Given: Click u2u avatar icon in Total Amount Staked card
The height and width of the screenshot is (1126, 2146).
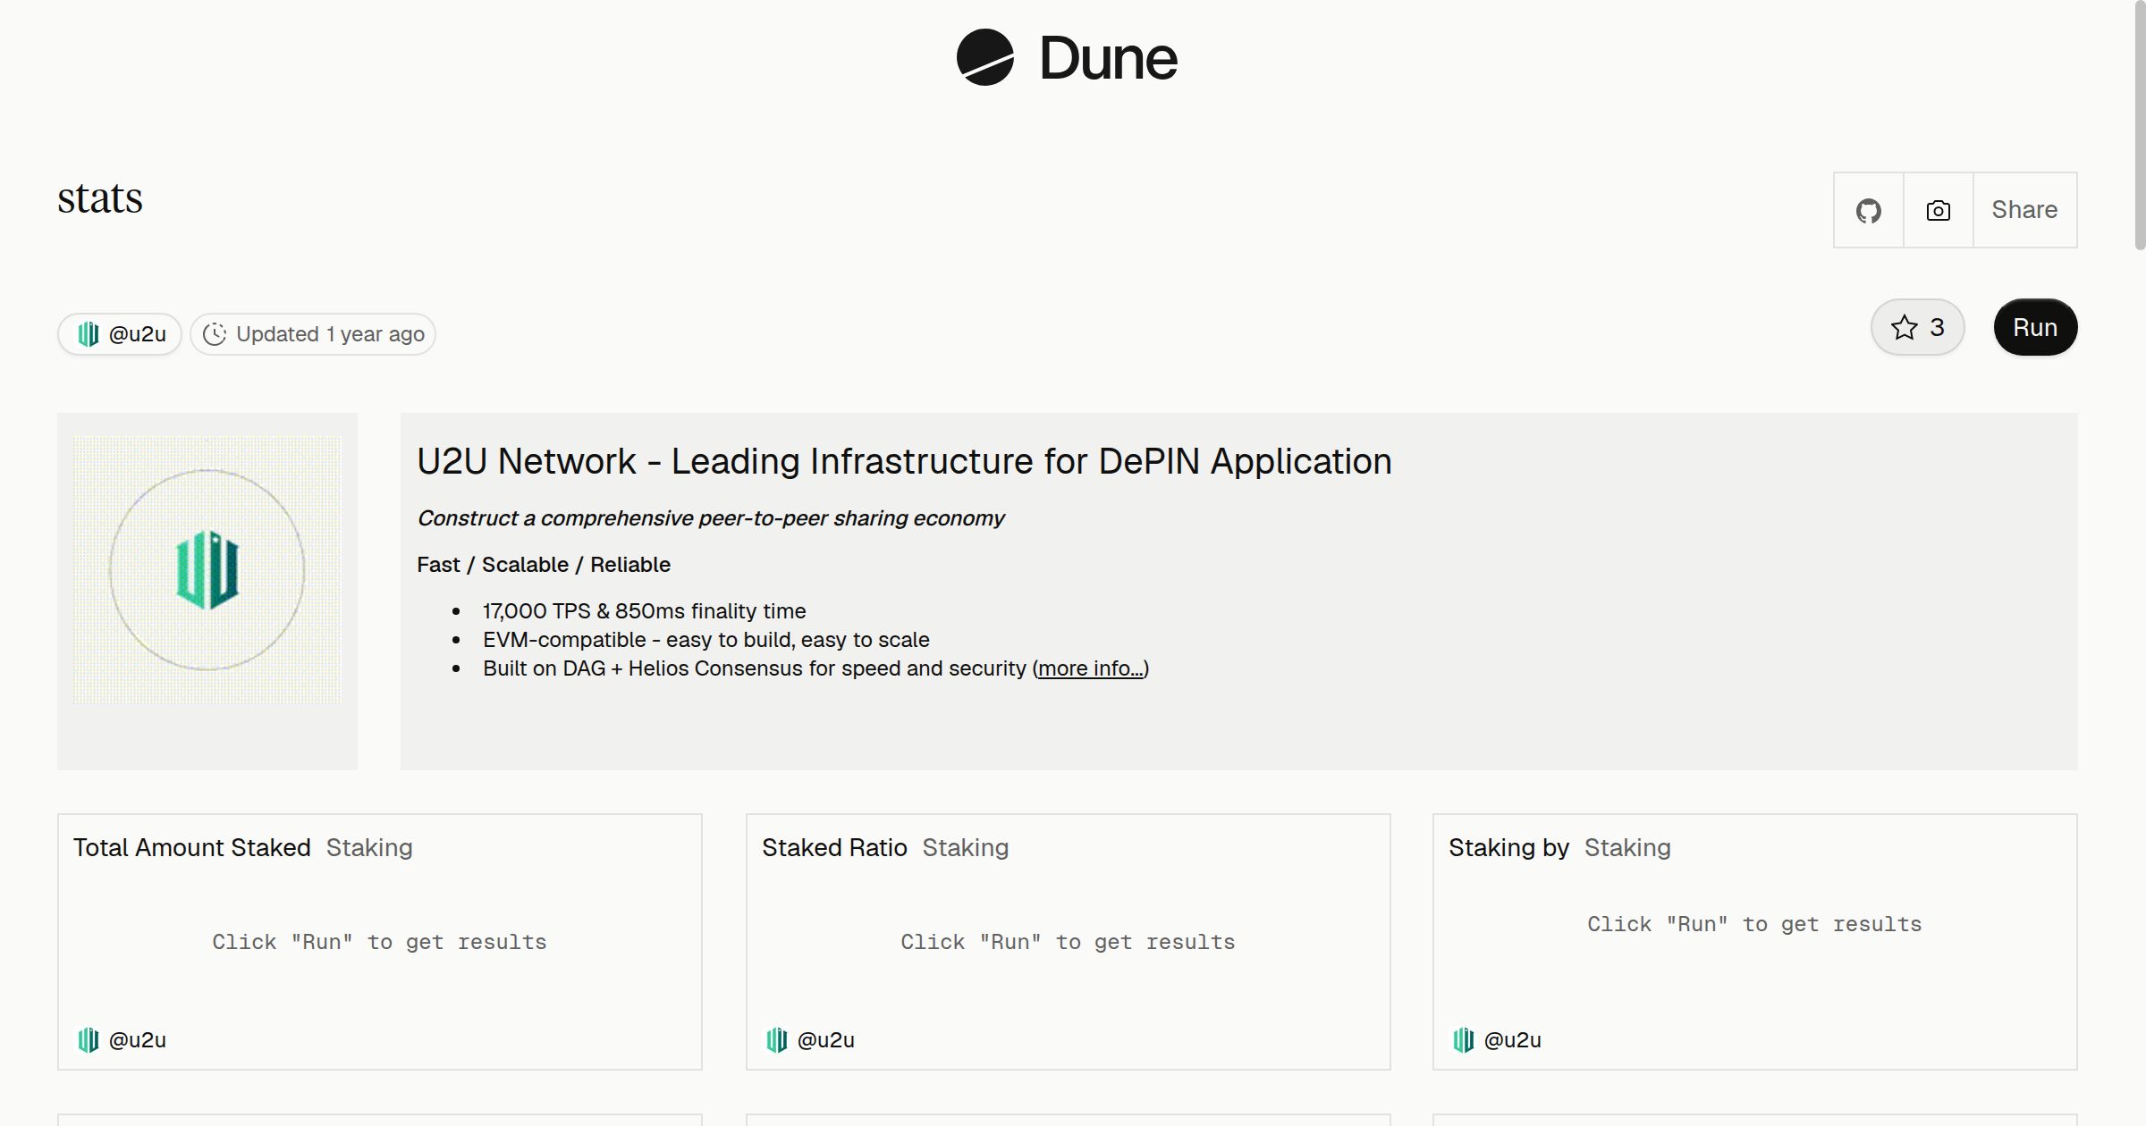Looking at the screenshot, I should click(x=88, y=1040).
